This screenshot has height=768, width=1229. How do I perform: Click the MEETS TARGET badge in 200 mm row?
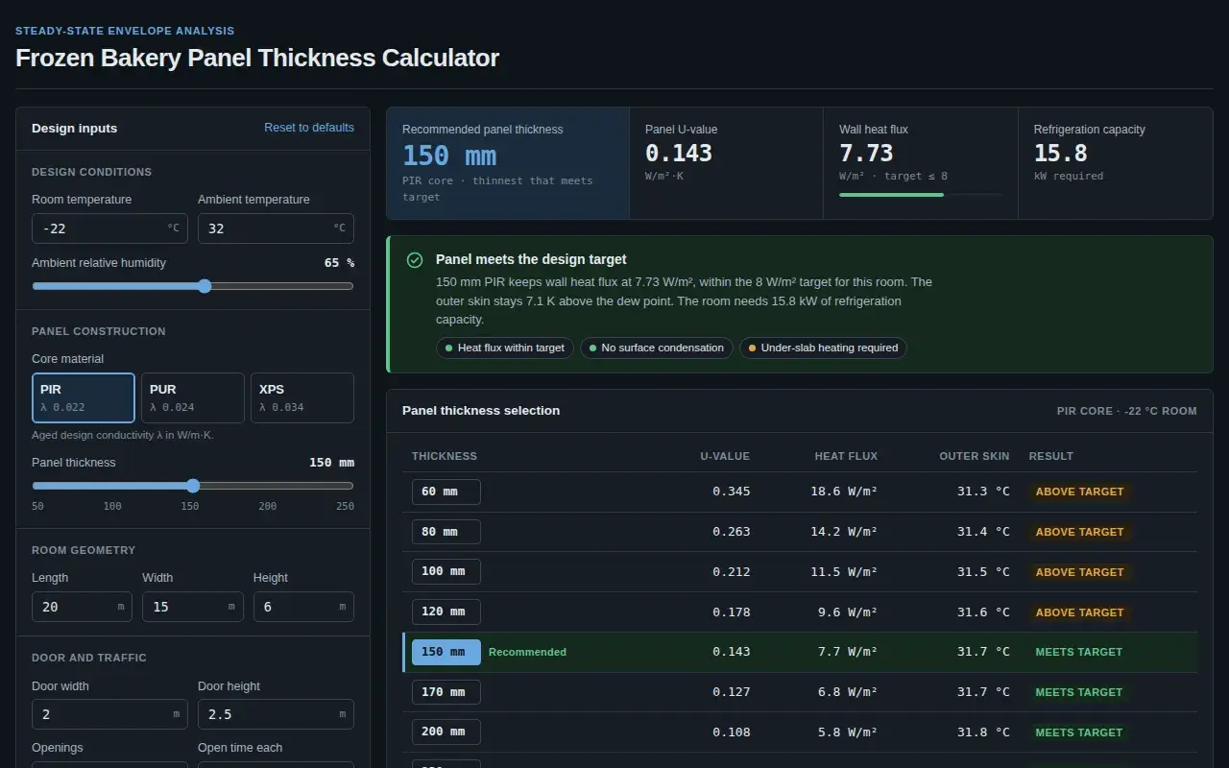[1079, 732]
